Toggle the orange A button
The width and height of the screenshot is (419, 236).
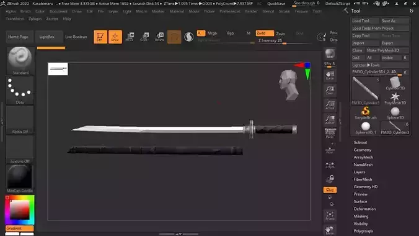pos(201,33)
